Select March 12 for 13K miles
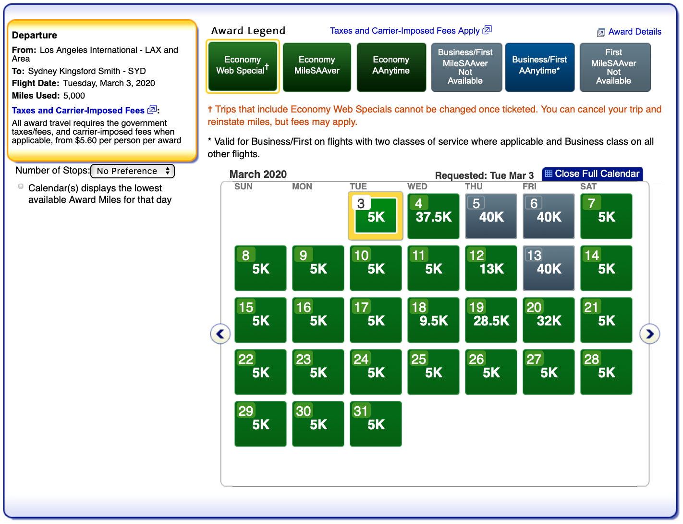Screen dimensions: 683x524 491,268
